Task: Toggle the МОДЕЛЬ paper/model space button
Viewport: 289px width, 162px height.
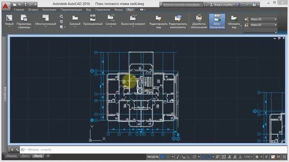Action: pos(153,157)
